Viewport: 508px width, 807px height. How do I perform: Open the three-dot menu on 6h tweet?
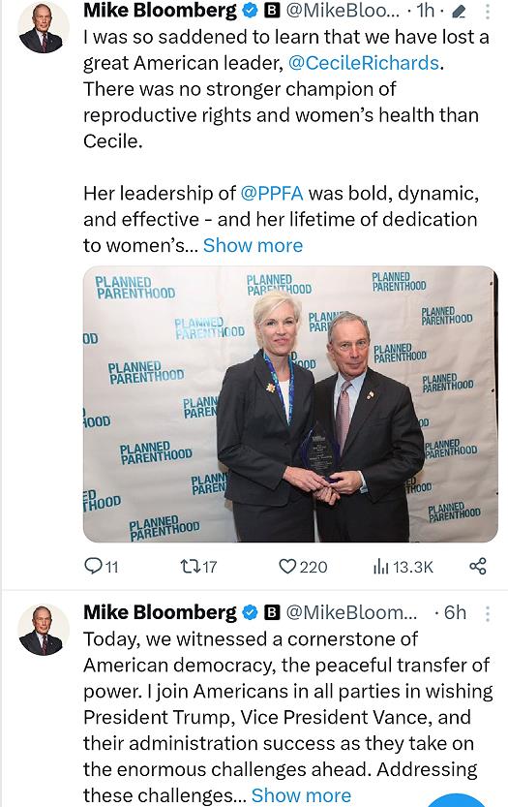point(488,613)
